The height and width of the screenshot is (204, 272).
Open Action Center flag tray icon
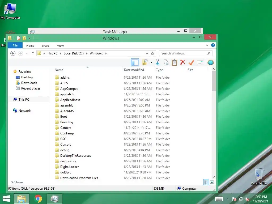(234, 199)
